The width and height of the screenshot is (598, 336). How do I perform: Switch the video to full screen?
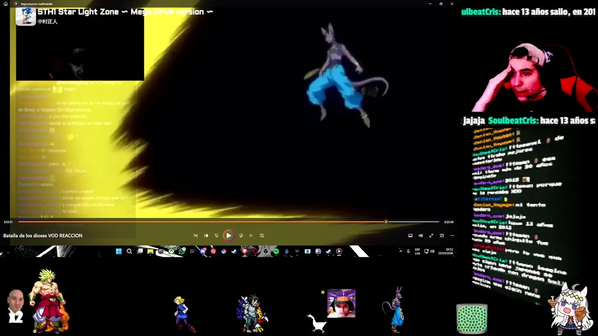point(431,236)
